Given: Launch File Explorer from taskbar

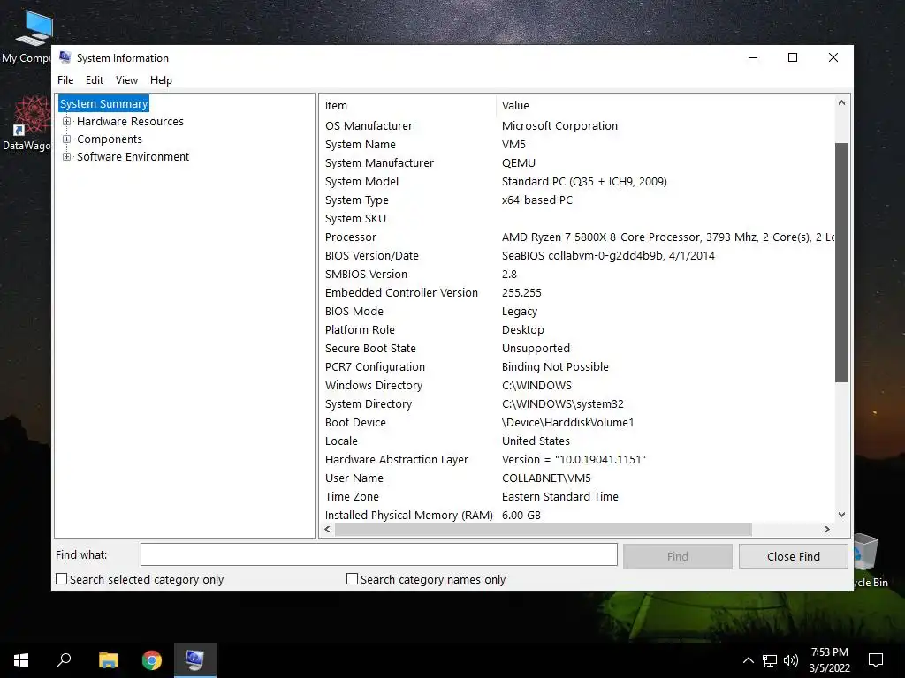Looking at the screenshot, I should tap(108, 660).
